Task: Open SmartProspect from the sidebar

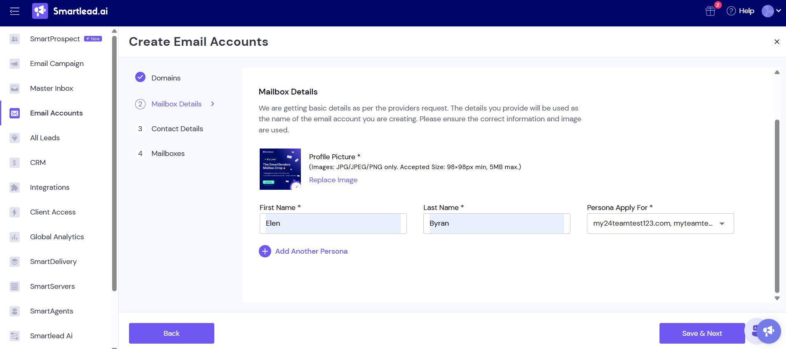Action: 55,39
